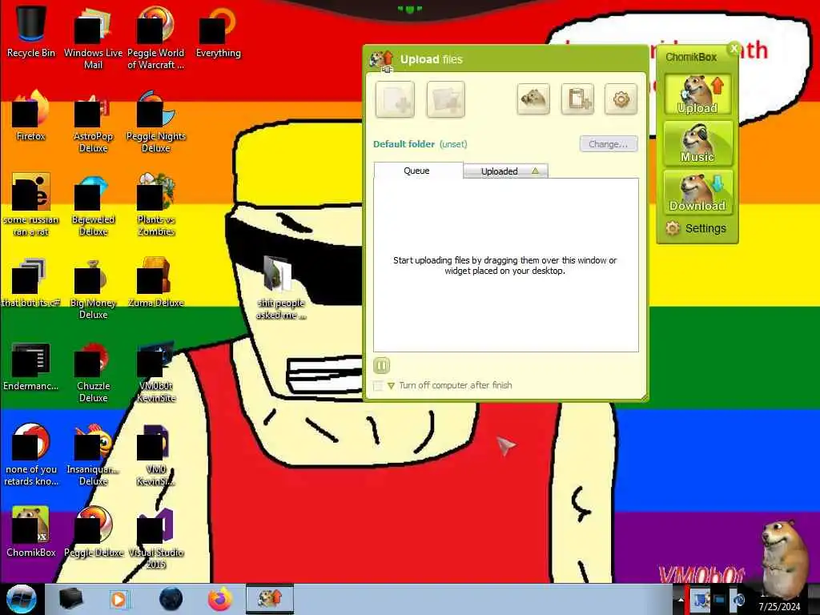Click the add file button in Upload window
The height and width of the screenshot is (615, 820).
point(395,99)
